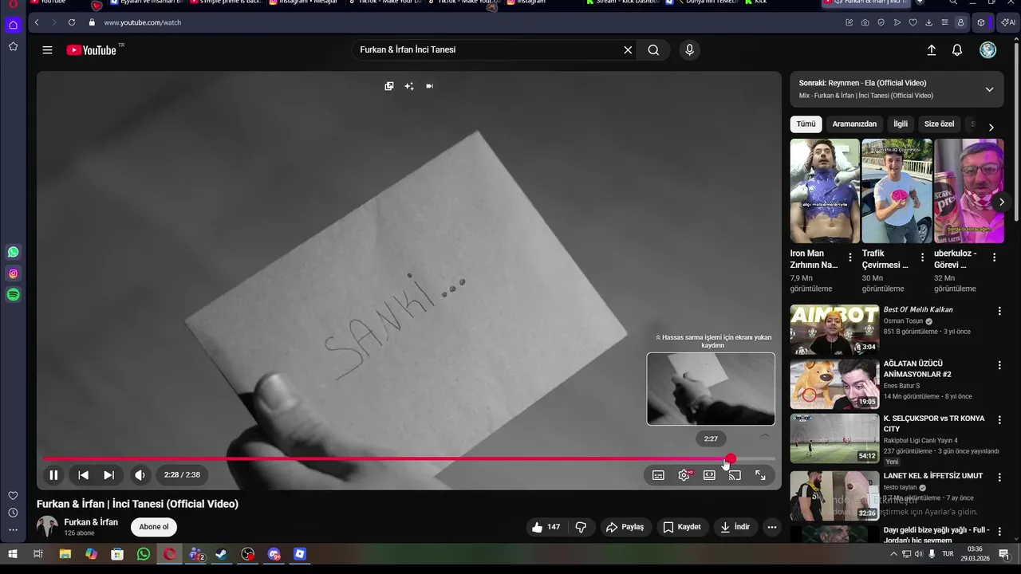Open options for the Trafik Çevirmesi short
The image size is (1021, 574).
click(922, 258)
